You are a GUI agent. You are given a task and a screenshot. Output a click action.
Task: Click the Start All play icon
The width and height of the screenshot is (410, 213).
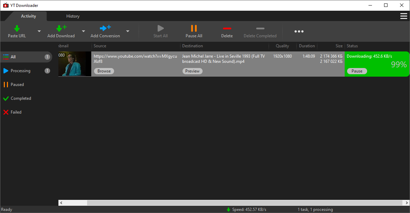point(160,28)
